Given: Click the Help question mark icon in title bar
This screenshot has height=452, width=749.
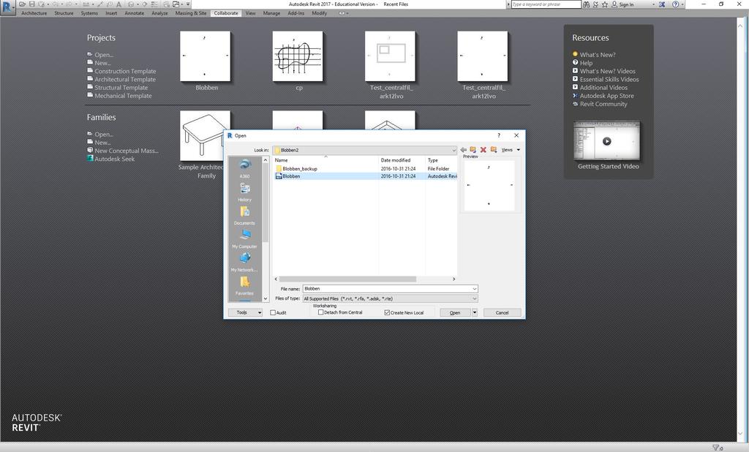Looking at the screenshot, I should pyautogui.click(x=675, y=4).
